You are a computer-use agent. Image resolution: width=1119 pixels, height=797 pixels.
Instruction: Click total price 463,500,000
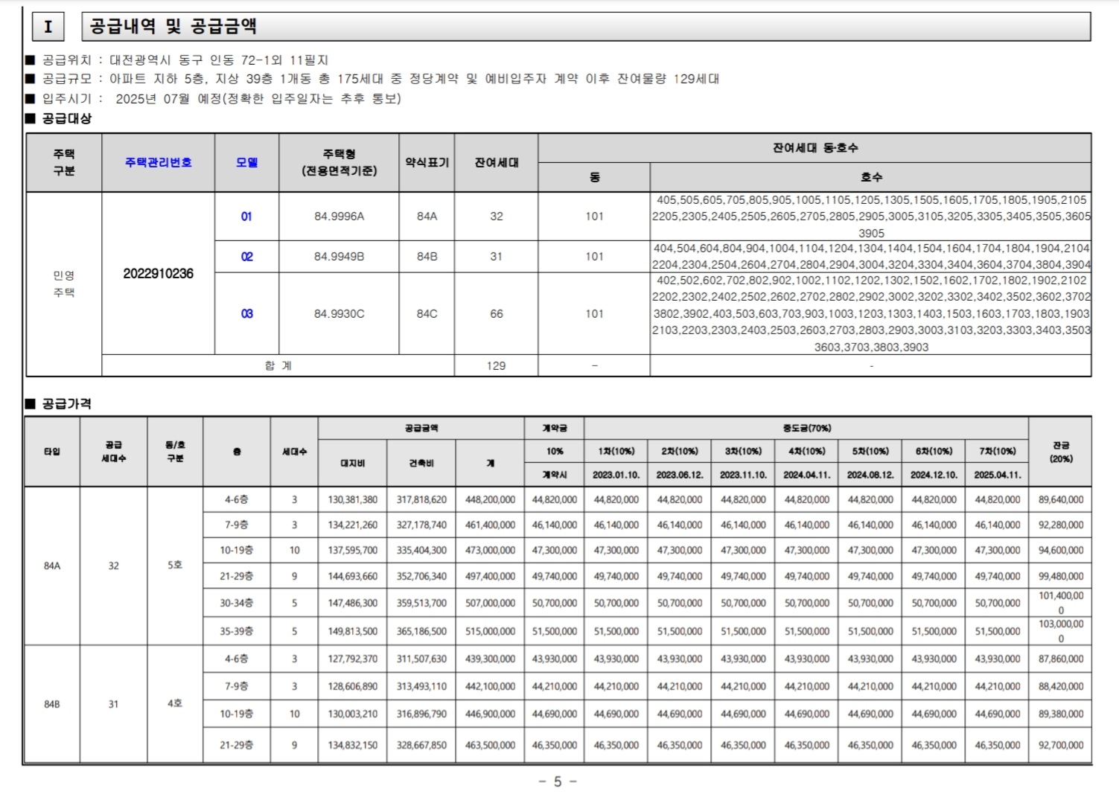point(490,746)
